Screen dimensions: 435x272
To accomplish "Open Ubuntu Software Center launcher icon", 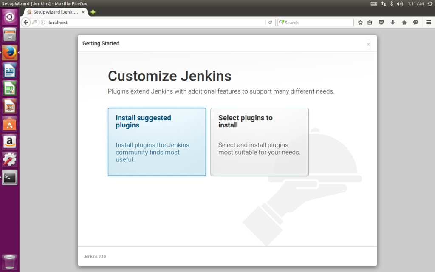I will 9,124.
